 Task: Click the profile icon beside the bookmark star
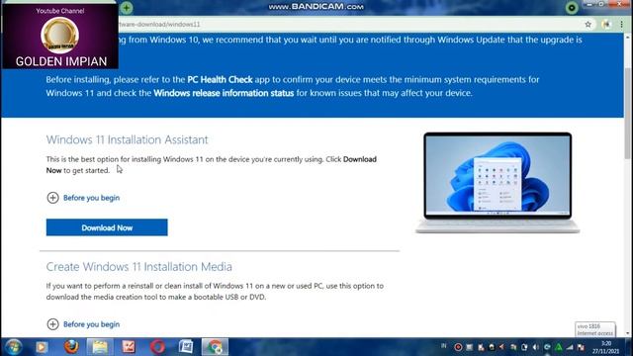[606, 24]
